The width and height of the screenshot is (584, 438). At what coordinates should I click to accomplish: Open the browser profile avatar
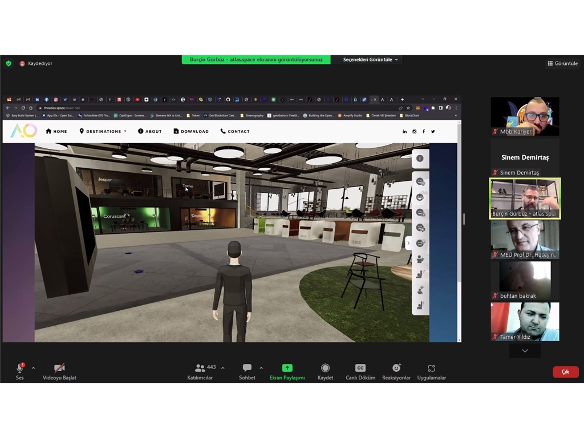point(448,108)
